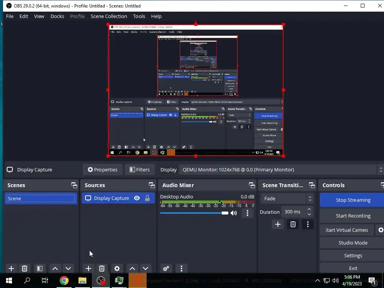Open the Docks menu
The image size is (384, 288).
click(57, 16)
